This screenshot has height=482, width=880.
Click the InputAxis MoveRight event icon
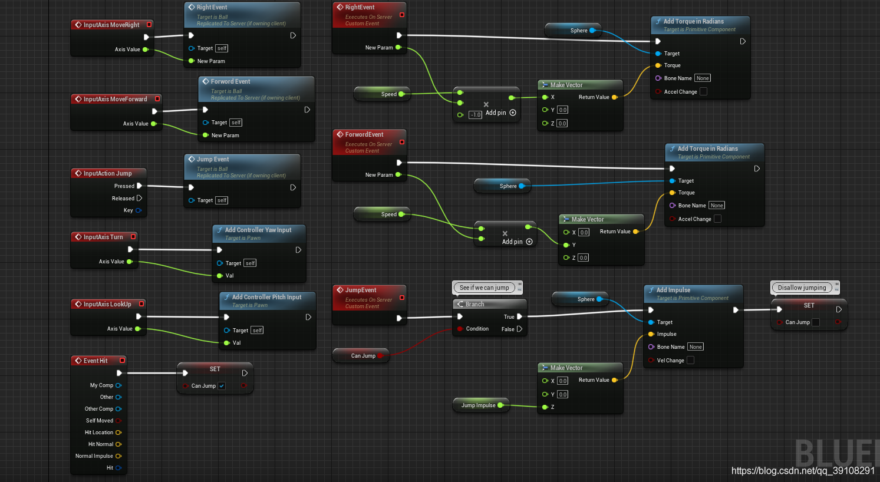78,25
